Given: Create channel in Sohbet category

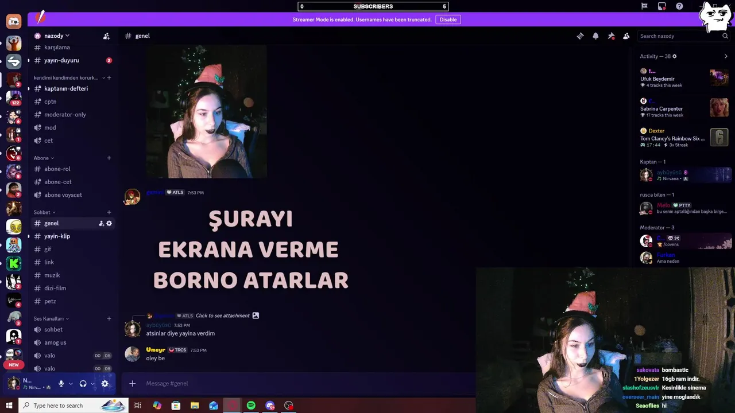Looking at the screenshot, I should point(109,212).
